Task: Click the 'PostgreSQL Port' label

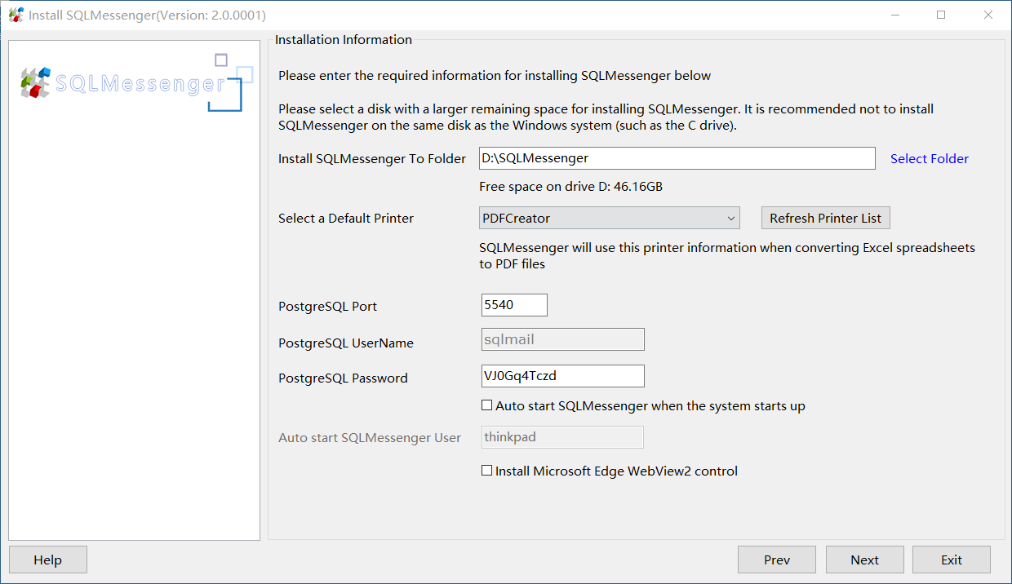Action: point(327,307)
